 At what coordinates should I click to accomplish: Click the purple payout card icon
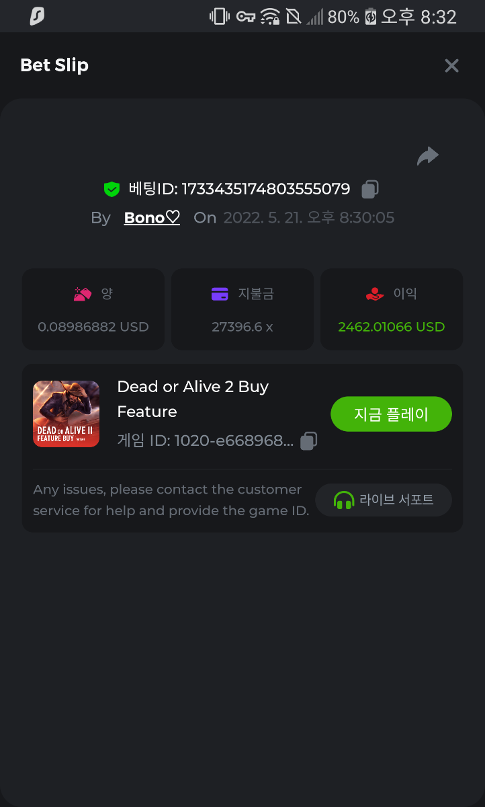pyautogui.click(x=220, y=294)
